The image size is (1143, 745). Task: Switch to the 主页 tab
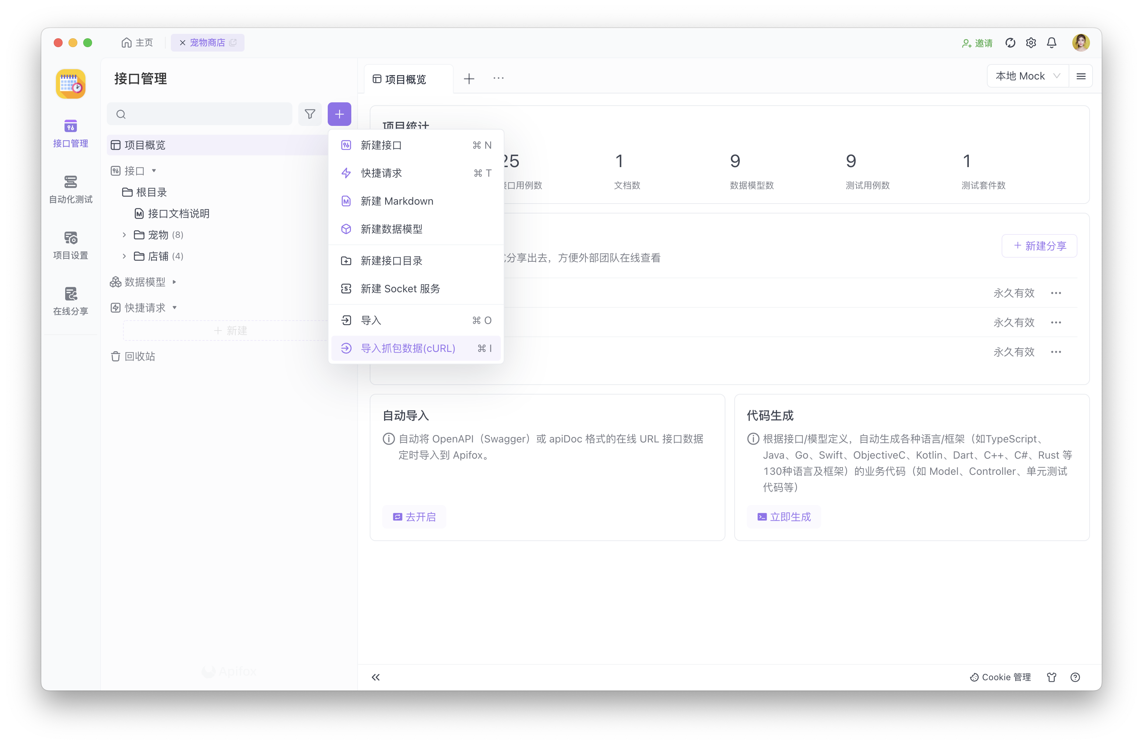coord(137,42)
